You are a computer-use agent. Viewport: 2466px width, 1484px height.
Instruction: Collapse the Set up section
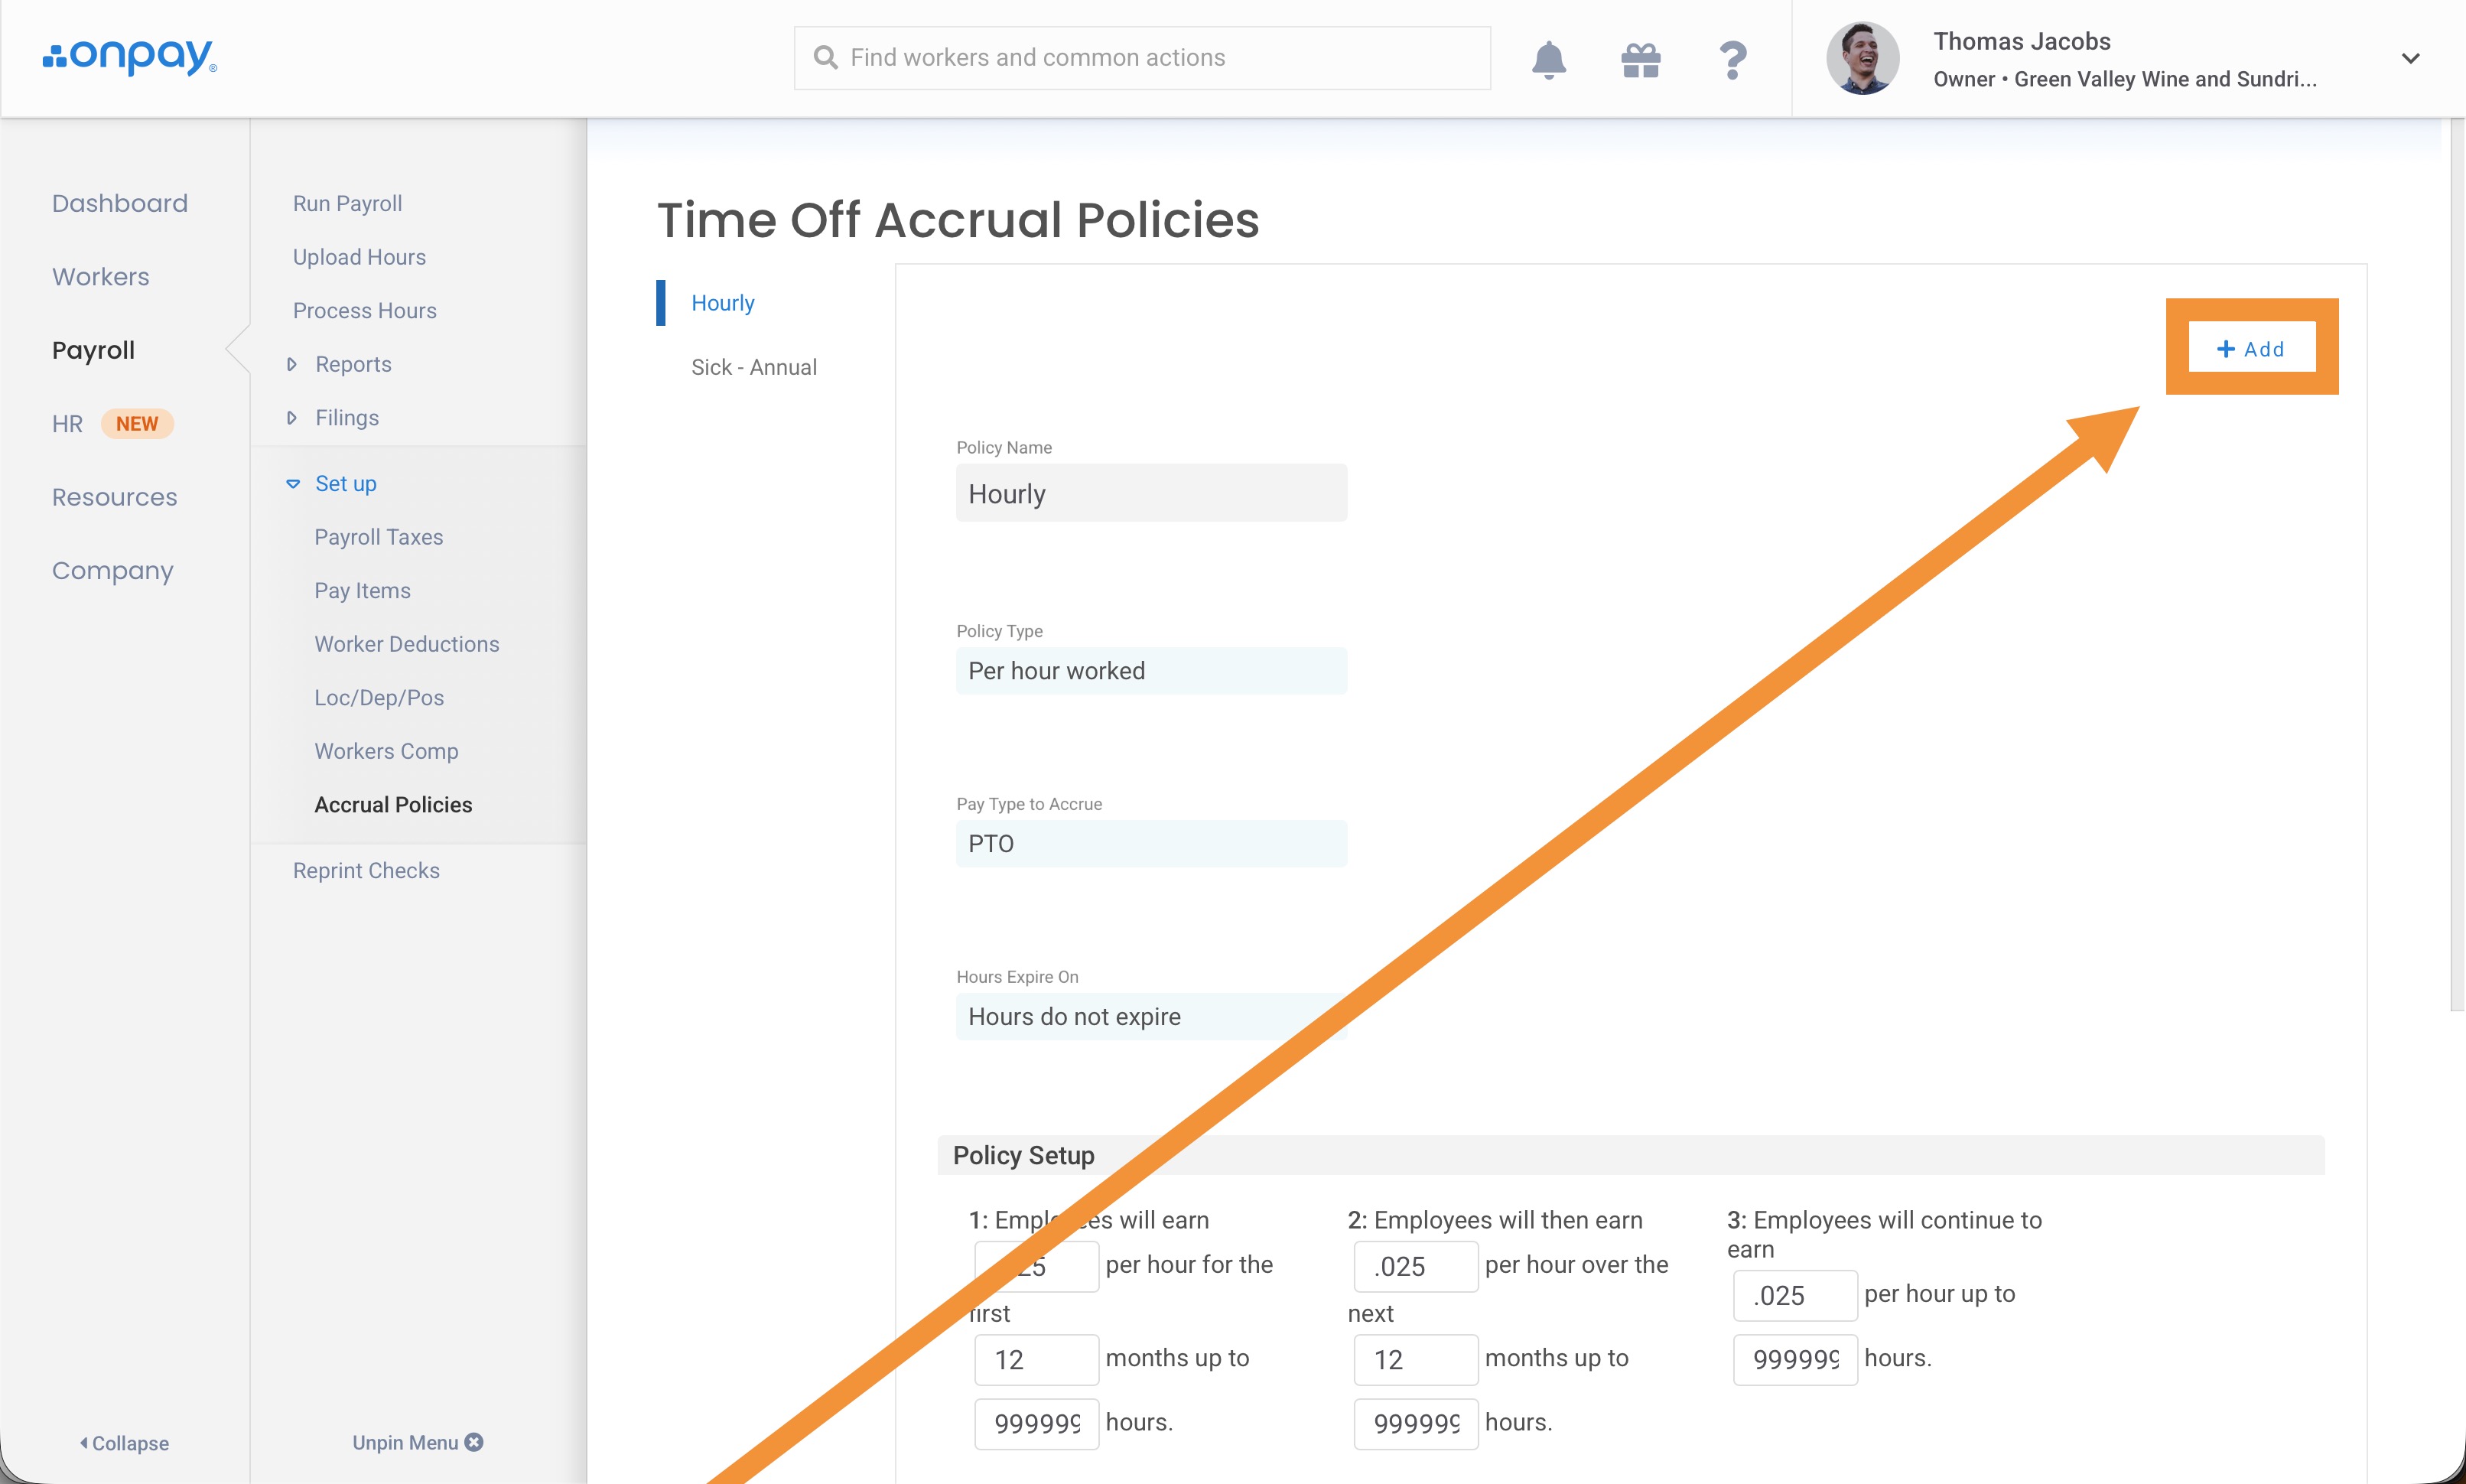pyautogui.click(x=293, y=484)
